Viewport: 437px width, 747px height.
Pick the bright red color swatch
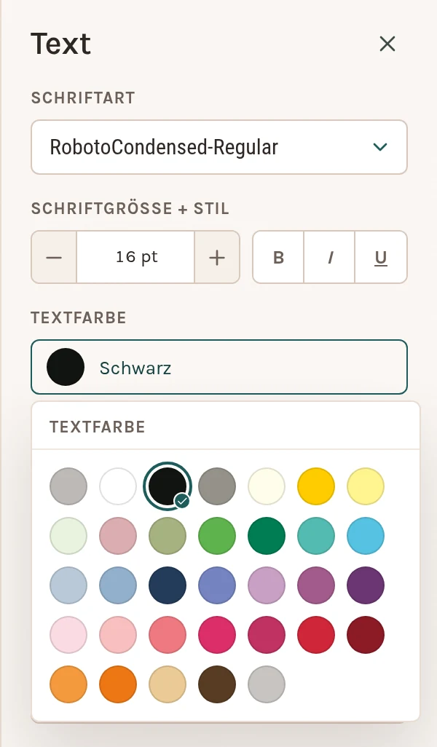(x=316, y=635)
